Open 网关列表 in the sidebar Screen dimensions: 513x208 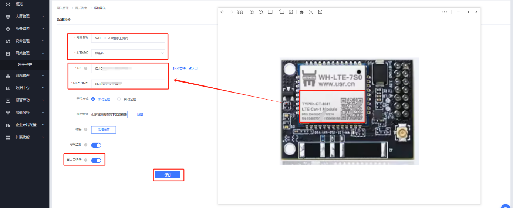(x=25, y=64)
